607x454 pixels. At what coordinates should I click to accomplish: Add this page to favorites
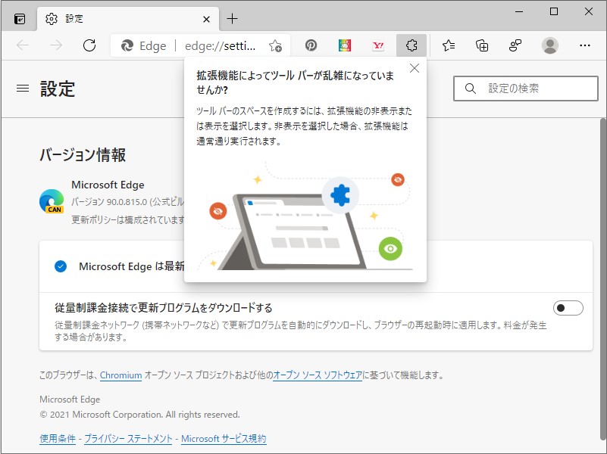click(x=277, y=45)
